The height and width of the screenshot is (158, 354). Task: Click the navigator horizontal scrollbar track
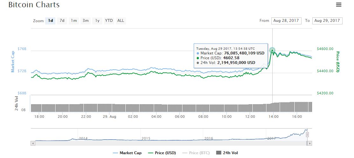171,143
